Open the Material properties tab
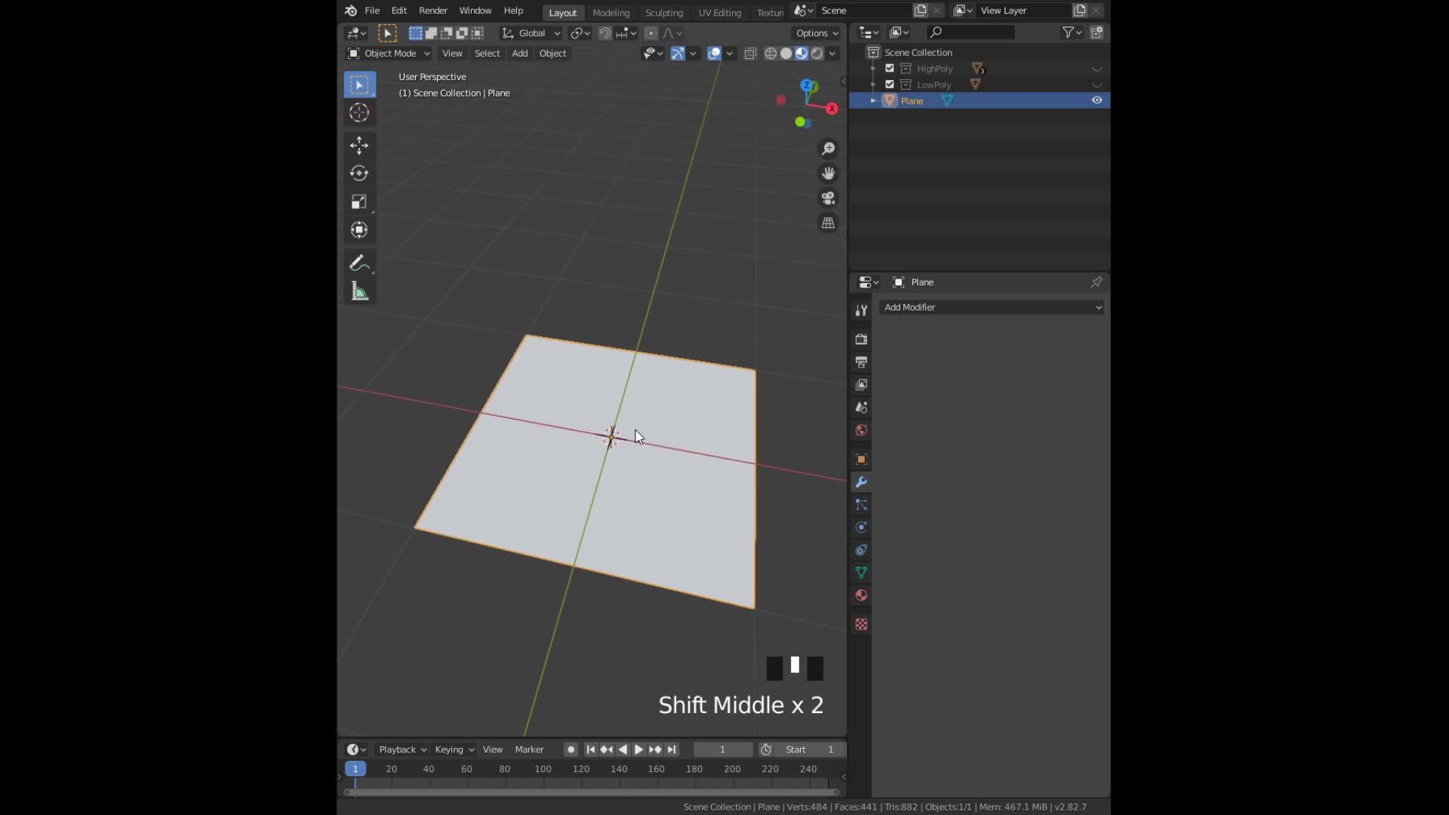1449x815 pixels. point(860,595)
